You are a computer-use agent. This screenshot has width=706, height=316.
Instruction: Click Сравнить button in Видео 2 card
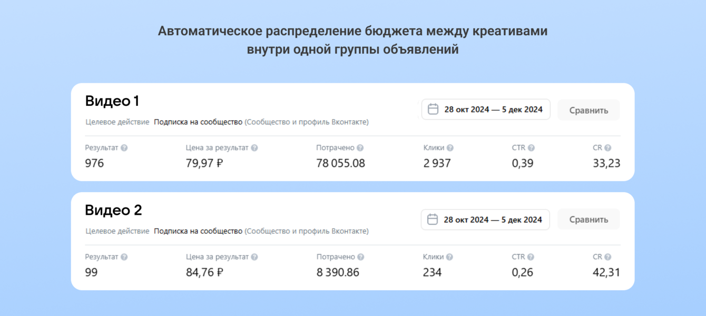pyautogui.click(x=589, y=220)
